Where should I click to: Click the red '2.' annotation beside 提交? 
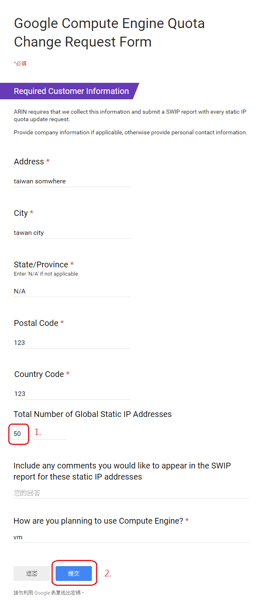pos(108,573)
